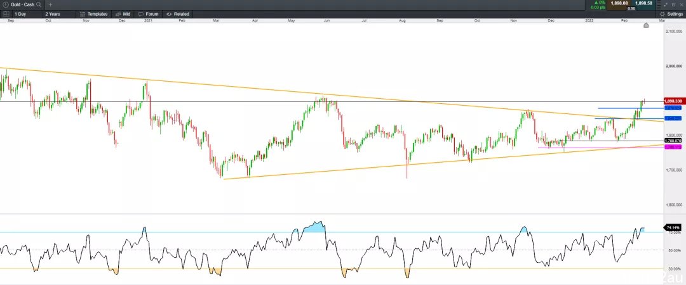
Task: Open the Forum panel
Action: pos(148,14)
